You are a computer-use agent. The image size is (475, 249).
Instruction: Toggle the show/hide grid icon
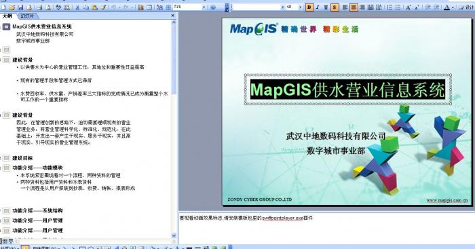pos(168,7)
